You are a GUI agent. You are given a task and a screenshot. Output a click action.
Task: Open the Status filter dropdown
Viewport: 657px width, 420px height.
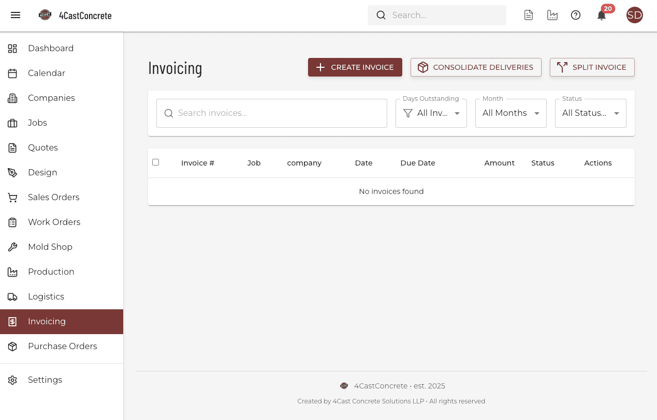click(590, 113)
